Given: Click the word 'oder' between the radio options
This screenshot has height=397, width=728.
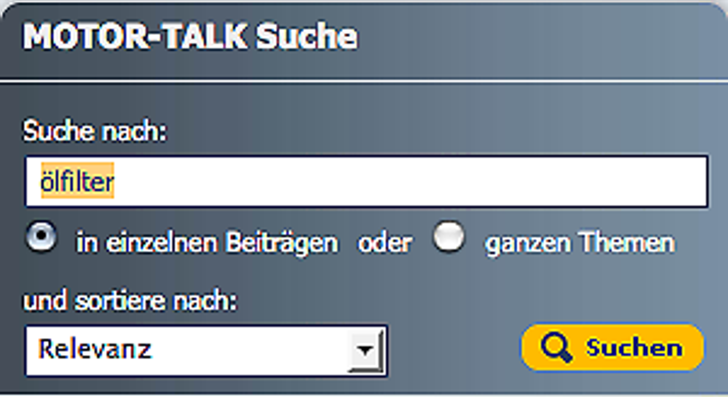Looking at the screenshot, I should tap(385, 243).
